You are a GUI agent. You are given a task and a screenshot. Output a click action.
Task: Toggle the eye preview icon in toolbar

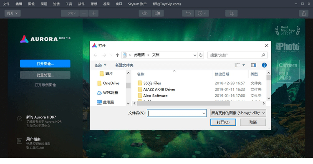tap(145, 13)
